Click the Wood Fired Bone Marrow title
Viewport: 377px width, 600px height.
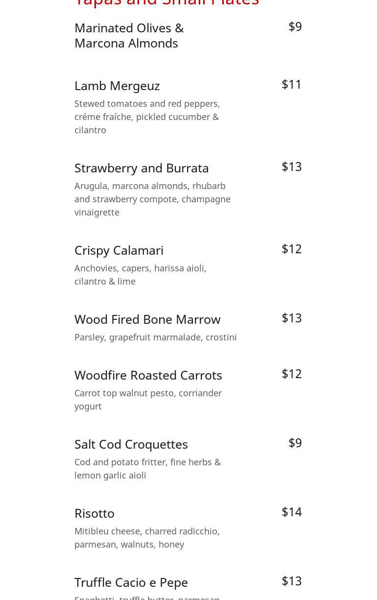coord(147,319)
